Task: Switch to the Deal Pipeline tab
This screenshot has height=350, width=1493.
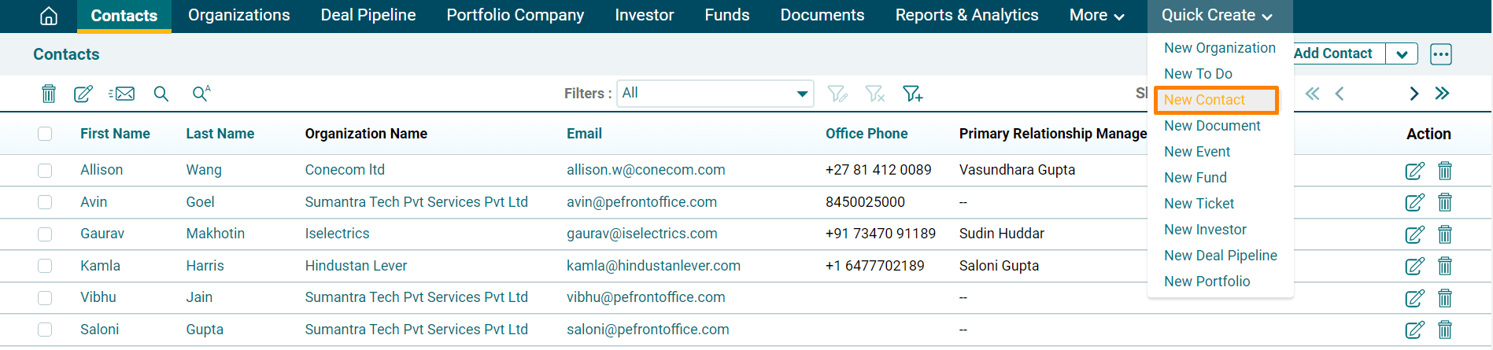Action: click(x=368, y=16)
